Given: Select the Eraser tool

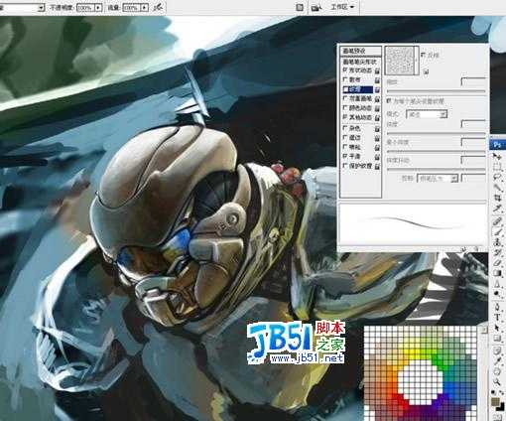Looking at the screenshot, I should pos(498,263).
